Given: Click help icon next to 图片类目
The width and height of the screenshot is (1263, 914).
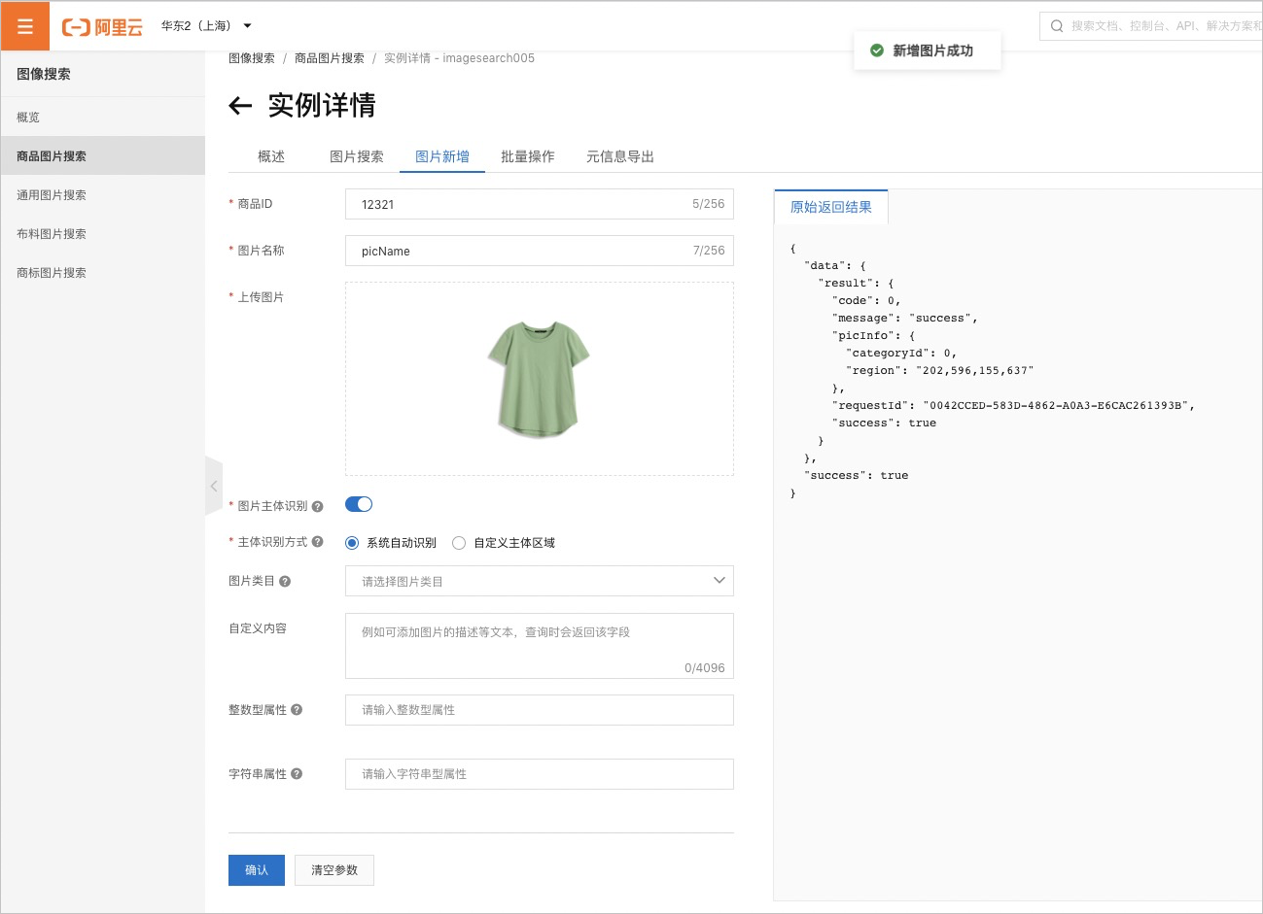Looking at the screenshot, I should 285,581.
